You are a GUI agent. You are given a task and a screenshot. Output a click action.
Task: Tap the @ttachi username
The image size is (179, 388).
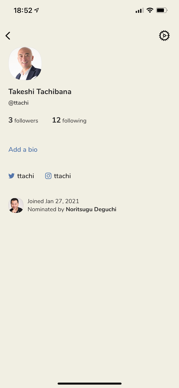[x=18, y=103]
